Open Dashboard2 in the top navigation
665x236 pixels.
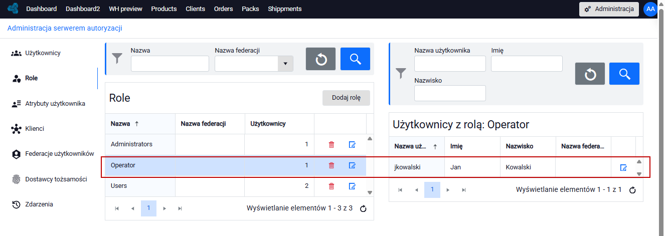click(83, 9)
